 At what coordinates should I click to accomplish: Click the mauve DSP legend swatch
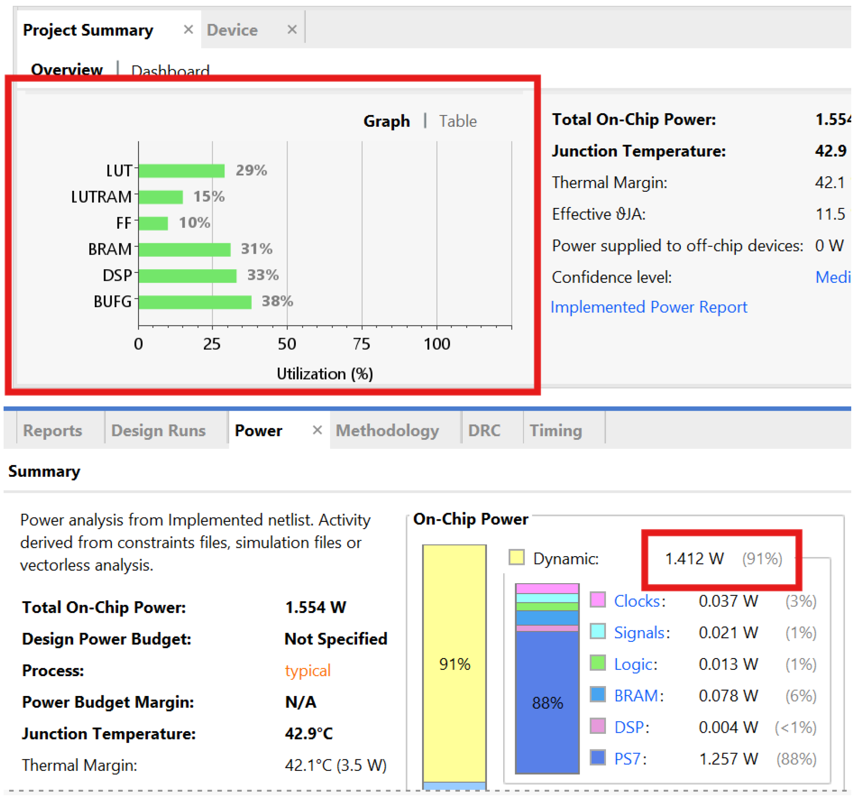[598, 726]
